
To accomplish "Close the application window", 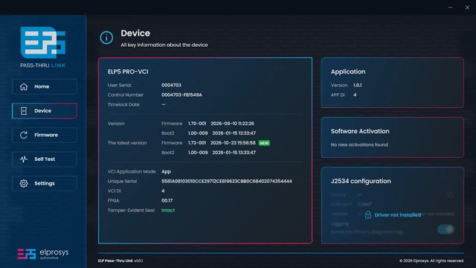I will point(467,7).
